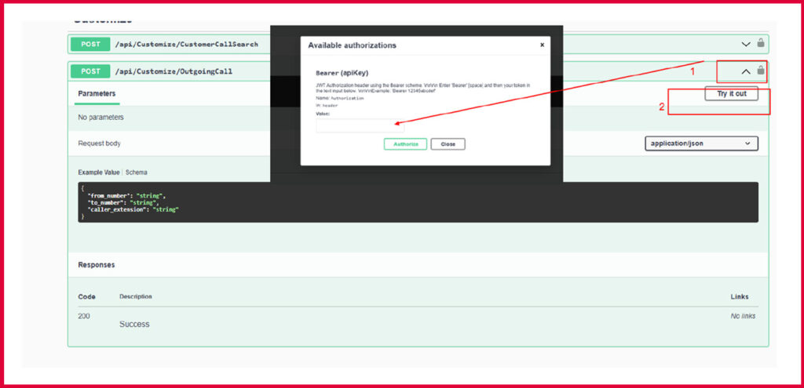Screen dimensions: 804x388
Task: Expand the CustomerCallSearch endpoint chevron
Action: coord(746,44)
